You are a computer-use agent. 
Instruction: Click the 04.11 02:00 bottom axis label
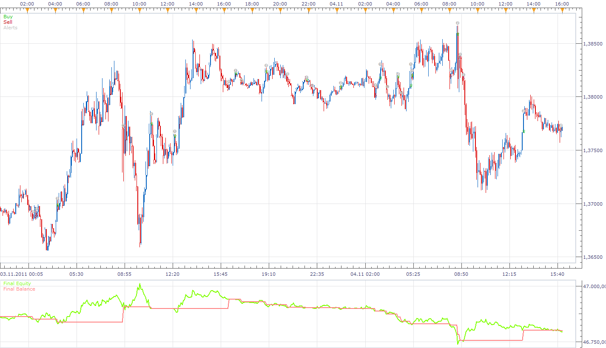tap(365, 274)
